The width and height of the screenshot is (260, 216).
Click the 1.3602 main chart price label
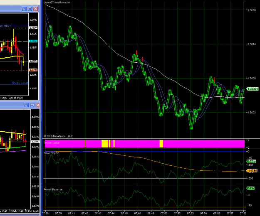tap(252, 113)
